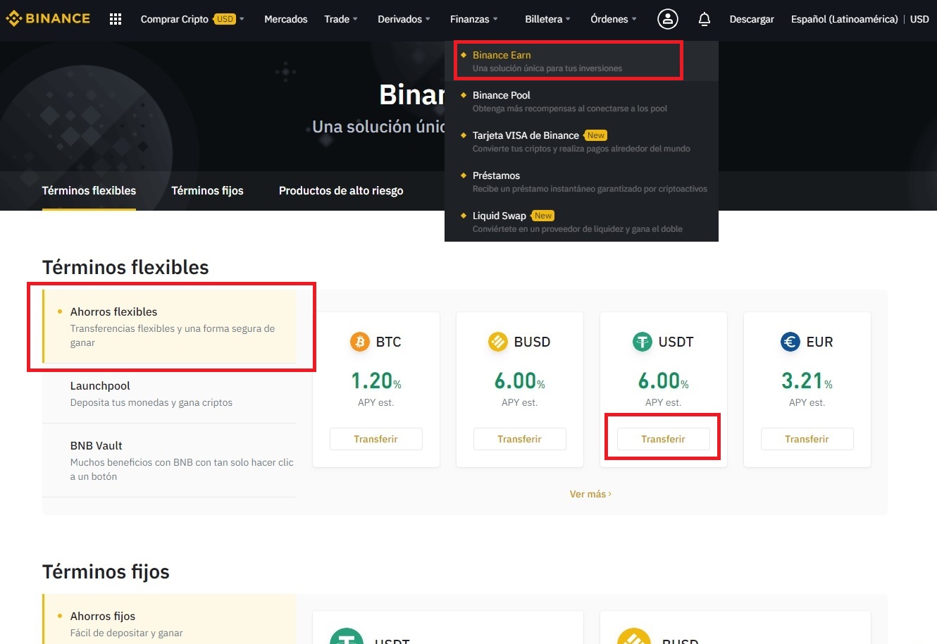Expand the Trade dropdown menu
937x644 pixels.
pos(341,19)
